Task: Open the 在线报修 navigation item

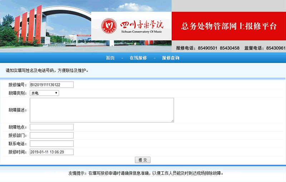Action: coord(138,58)
